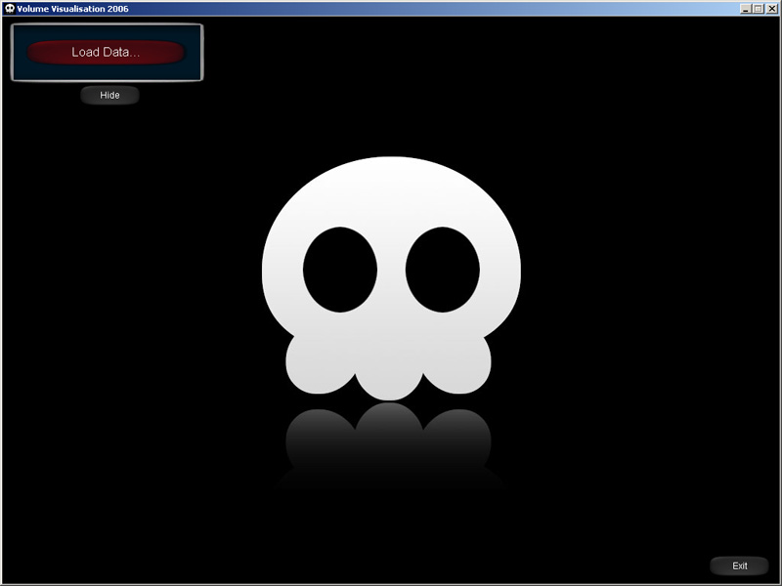The height and width of the screenshot is (586, 782).
Task: Click the forehead of the white skull
Action: tap(391, 190)
